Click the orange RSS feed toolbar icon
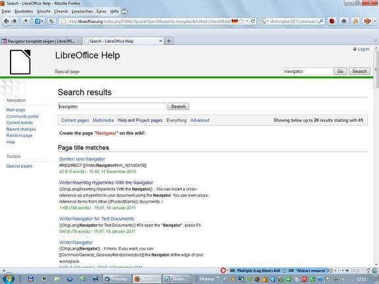 pyautogui.click(x=355, y=21)
